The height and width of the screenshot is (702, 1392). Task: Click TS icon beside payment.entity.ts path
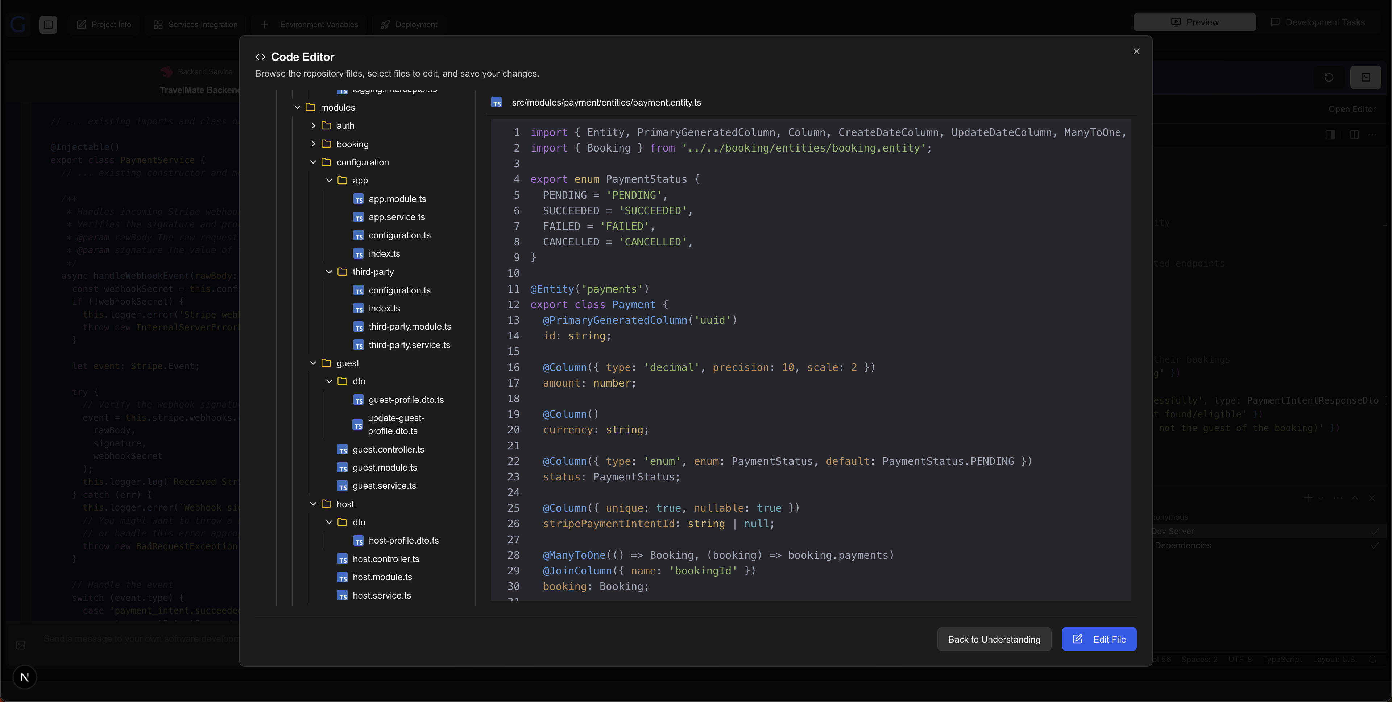click(497, 102)
